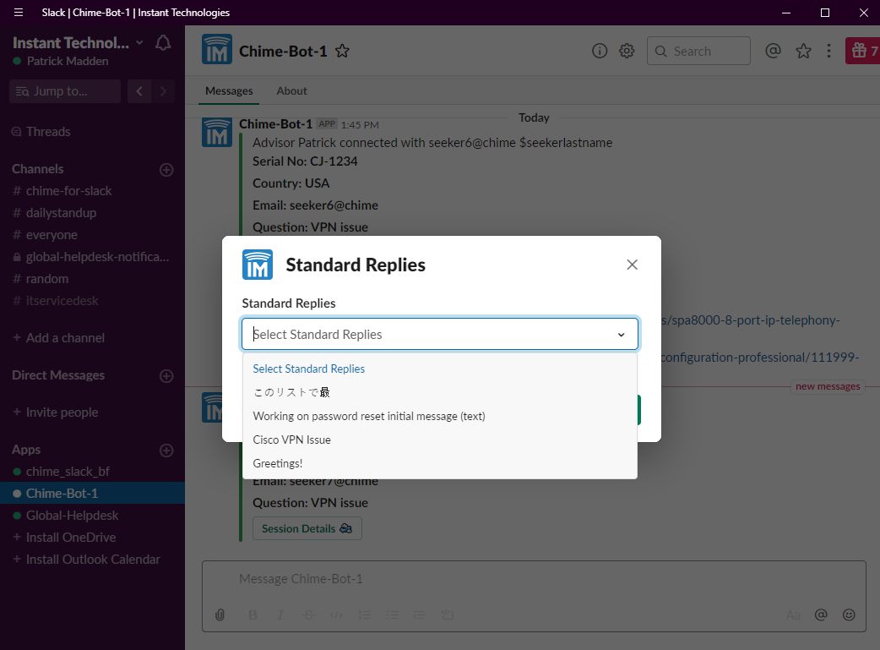This screenshot has width=880, height=650.
Task: Choose the Select Standard Replies placeholder option
Action: click(x=439, y=369)
